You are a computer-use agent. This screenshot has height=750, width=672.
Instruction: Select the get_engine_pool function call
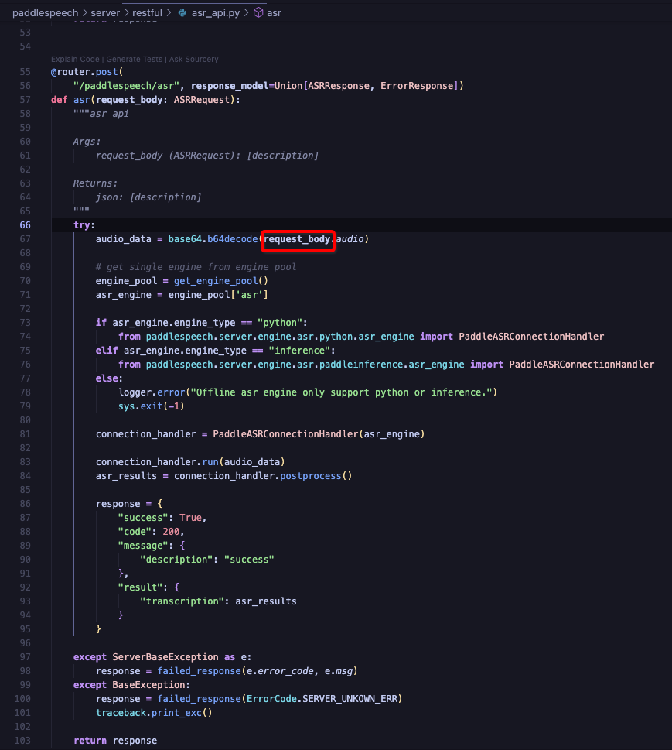tap(217, 280)
